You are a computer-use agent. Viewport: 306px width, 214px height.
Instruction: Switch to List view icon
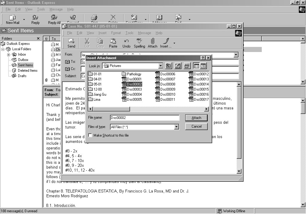196,66
